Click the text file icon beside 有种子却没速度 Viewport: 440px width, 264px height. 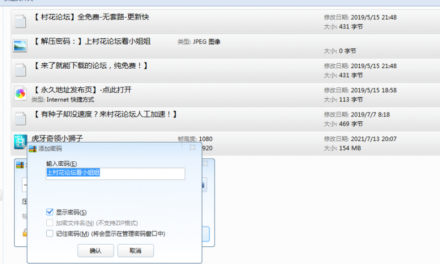click(x=20, y=118)
